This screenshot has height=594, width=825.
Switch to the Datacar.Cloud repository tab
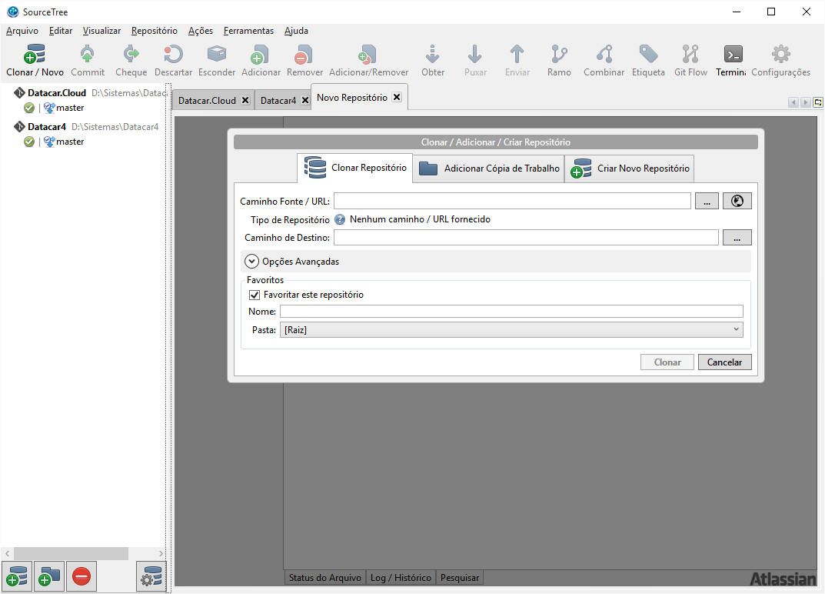click(207, 100)
